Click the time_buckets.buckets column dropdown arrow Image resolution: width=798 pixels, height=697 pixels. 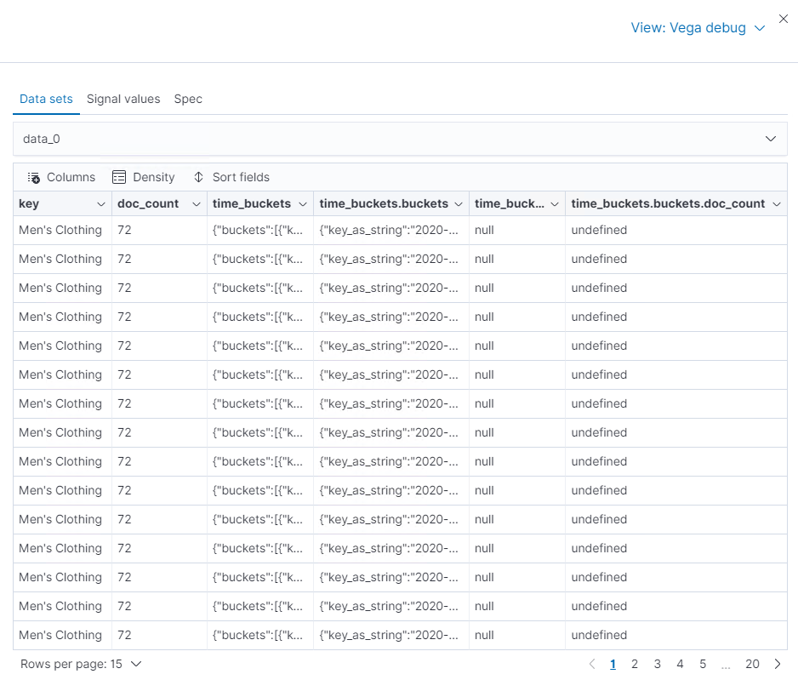[459, 204]
